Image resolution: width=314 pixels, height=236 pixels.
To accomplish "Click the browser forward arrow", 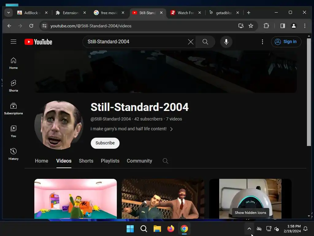I will (20, 26).
